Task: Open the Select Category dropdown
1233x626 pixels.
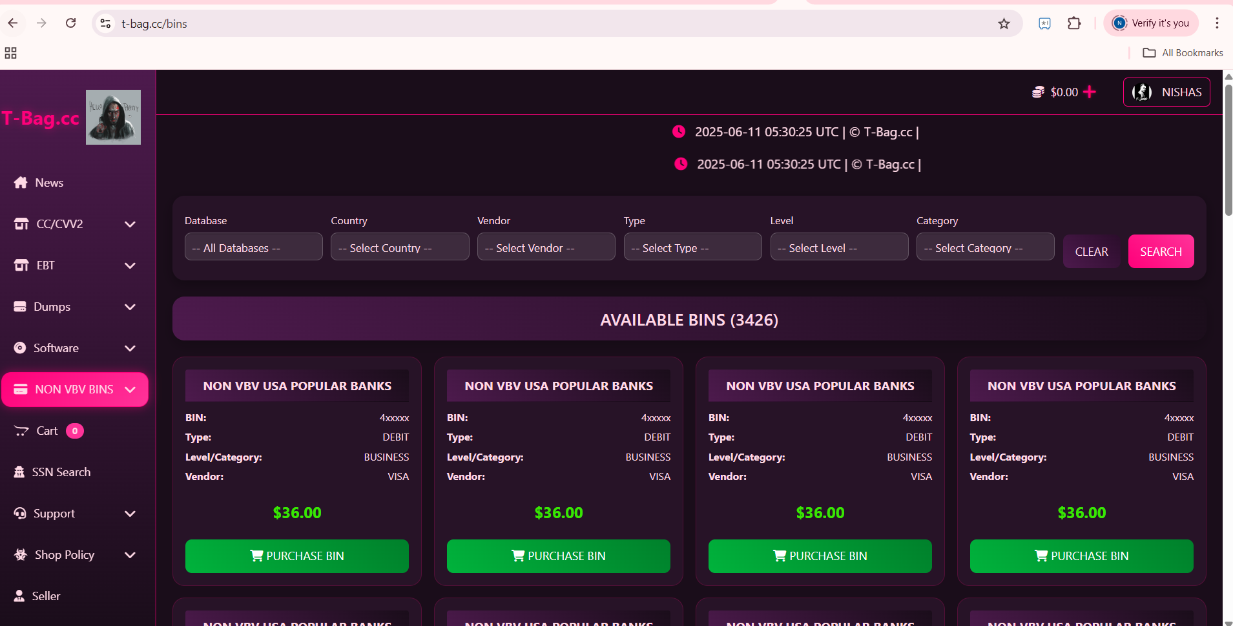Action: 986,247
